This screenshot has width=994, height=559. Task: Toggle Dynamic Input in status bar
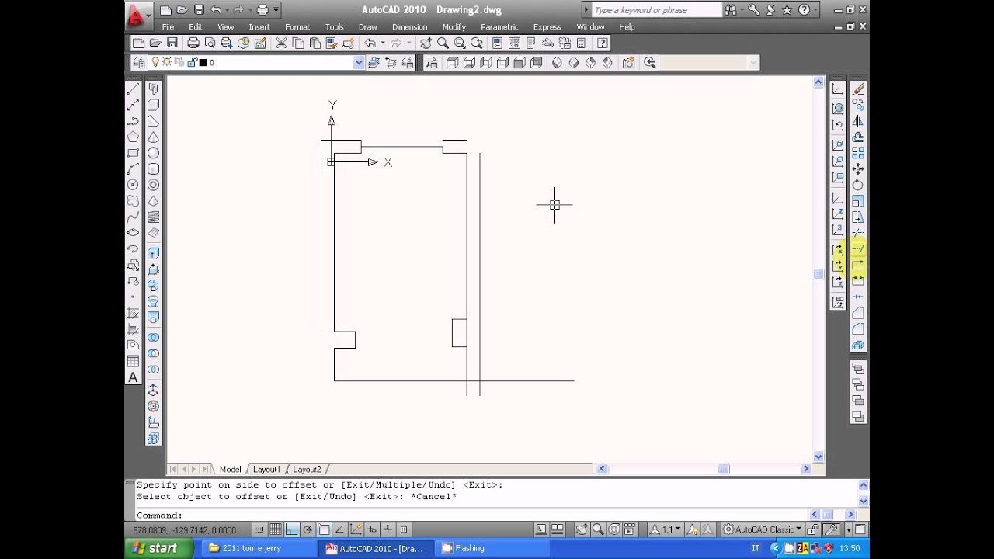[x=371, y=529]
